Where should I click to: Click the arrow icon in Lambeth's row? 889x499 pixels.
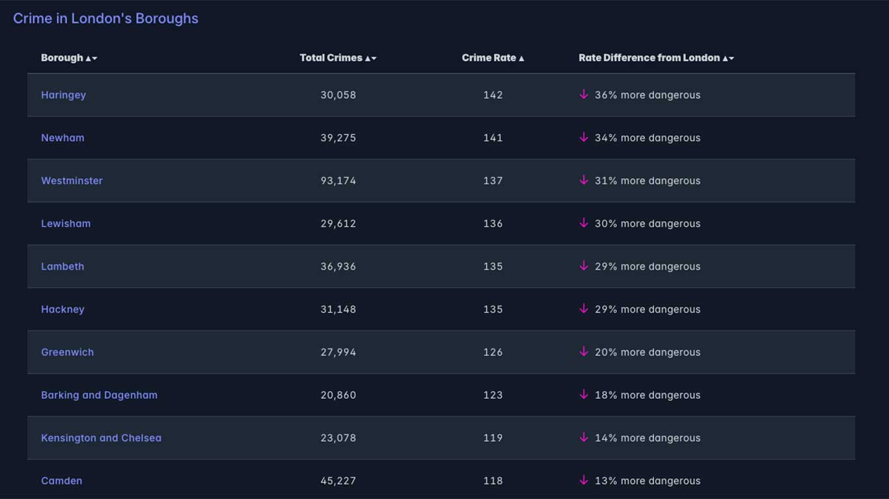click(x=584, y=266)
